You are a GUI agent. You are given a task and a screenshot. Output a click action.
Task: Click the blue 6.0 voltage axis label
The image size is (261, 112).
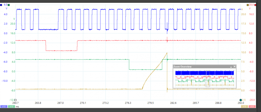click(x=5, y=5)
